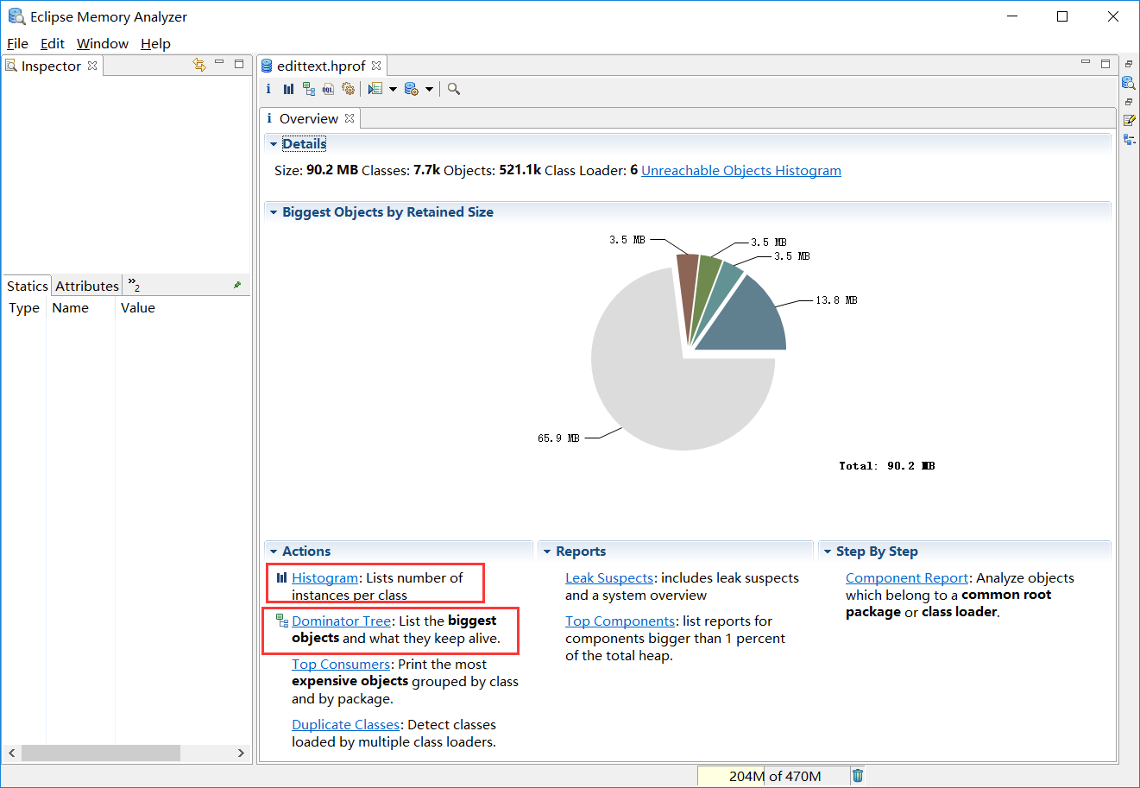
Task: Collapse the Details section triangle
Action: tap(274, 144)
